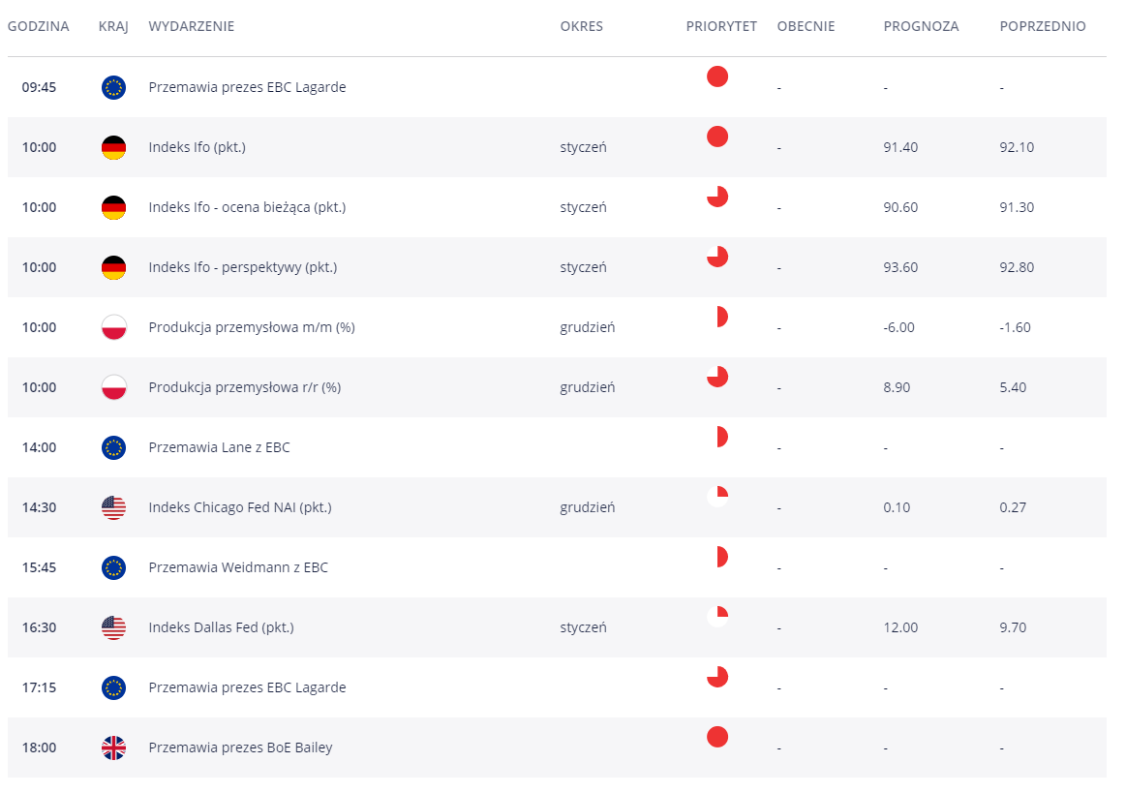Click the full priority circle for BoE Bailey

pos(717,736)
